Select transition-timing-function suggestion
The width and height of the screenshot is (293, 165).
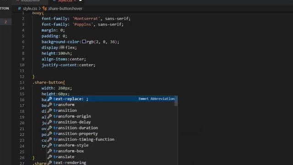click(112, 139)
